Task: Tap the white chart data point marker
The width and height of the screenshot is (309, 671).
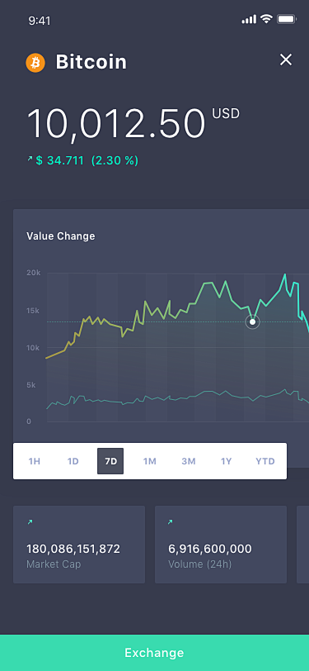Action: [252, 321]
